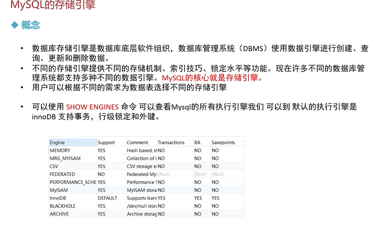Select the ARCHIVE engine cell
The width and height of the screenshot is (383, 225).
pyautogui.click(x=73, y=214)
